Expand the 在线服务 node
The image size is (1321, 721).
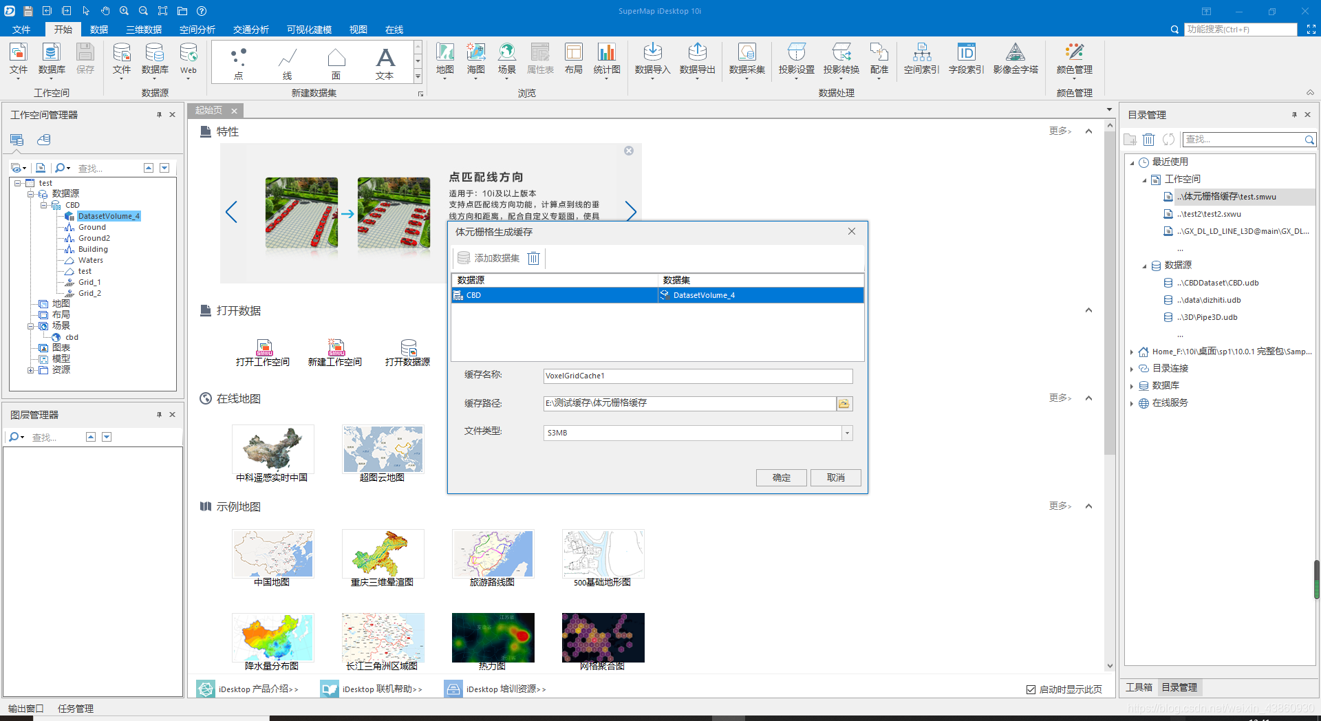point(1132,403)
